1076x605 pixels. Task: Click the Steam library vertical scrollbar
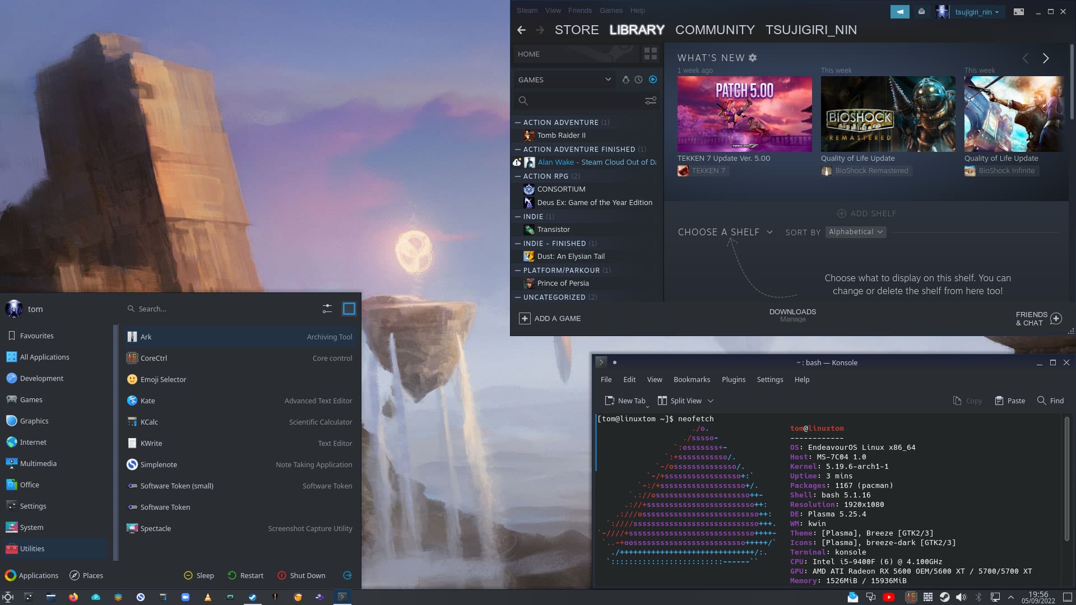(x=1072, y=81)
